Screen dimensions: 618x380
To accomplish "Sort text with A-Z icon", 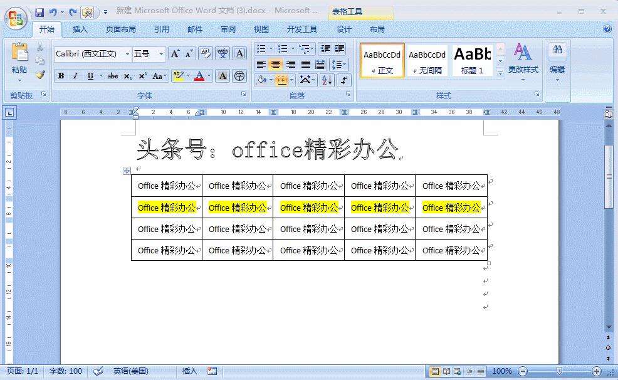I will (x=327, y=80).
